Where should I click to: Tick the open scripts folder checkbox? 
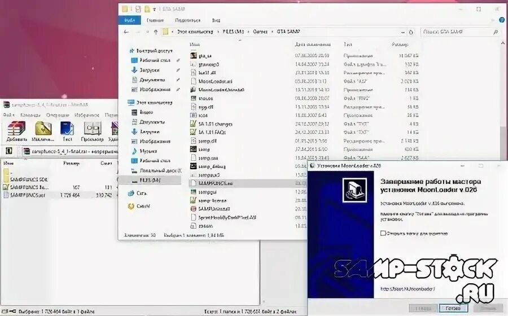coord(383,233)
